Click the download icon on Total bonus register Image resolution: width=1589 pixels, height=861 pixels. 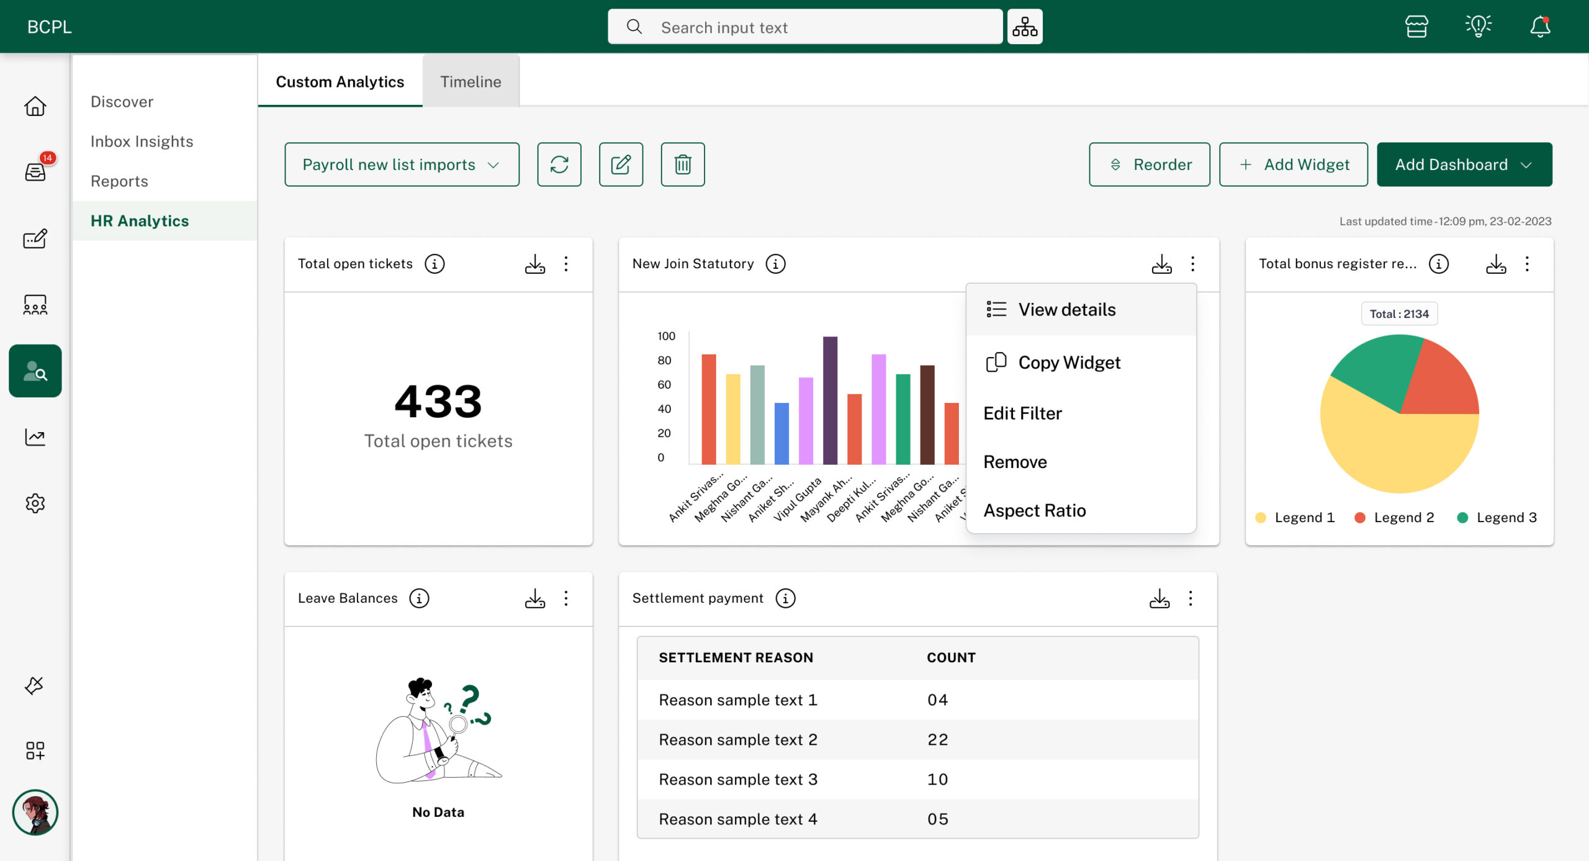pyautogui.click(x=1496, y=264)
